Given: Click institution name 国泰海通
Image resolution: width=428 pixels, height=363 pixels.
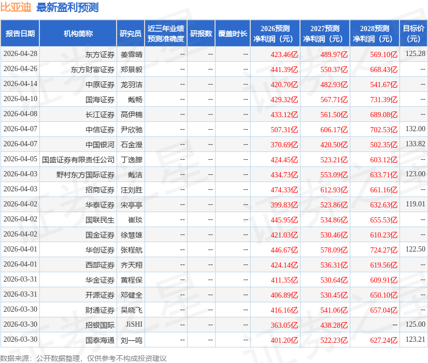Looking at the screenshot, I should click(99, 340).
